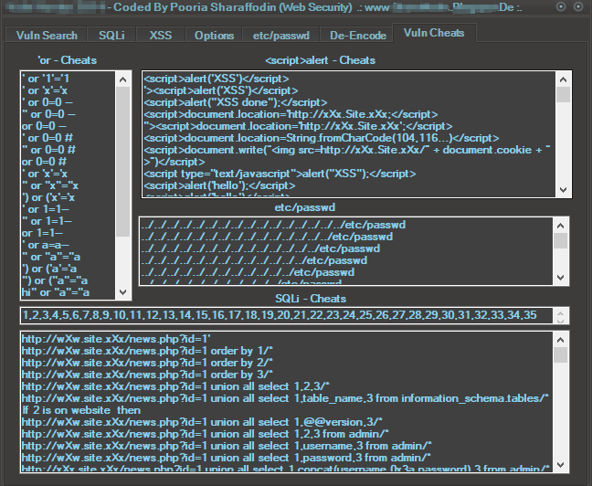Switch to the SQLi tab
The height and width of the screenshot is (486, 592).
coord(111,35)
